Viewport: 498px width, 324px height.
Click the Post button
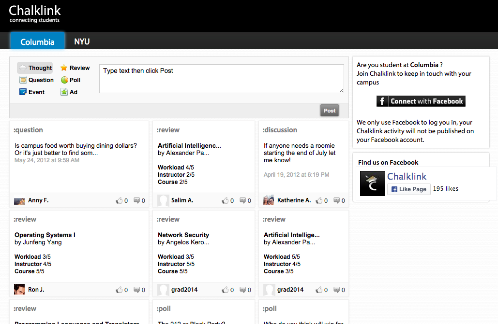coord(329,111)
